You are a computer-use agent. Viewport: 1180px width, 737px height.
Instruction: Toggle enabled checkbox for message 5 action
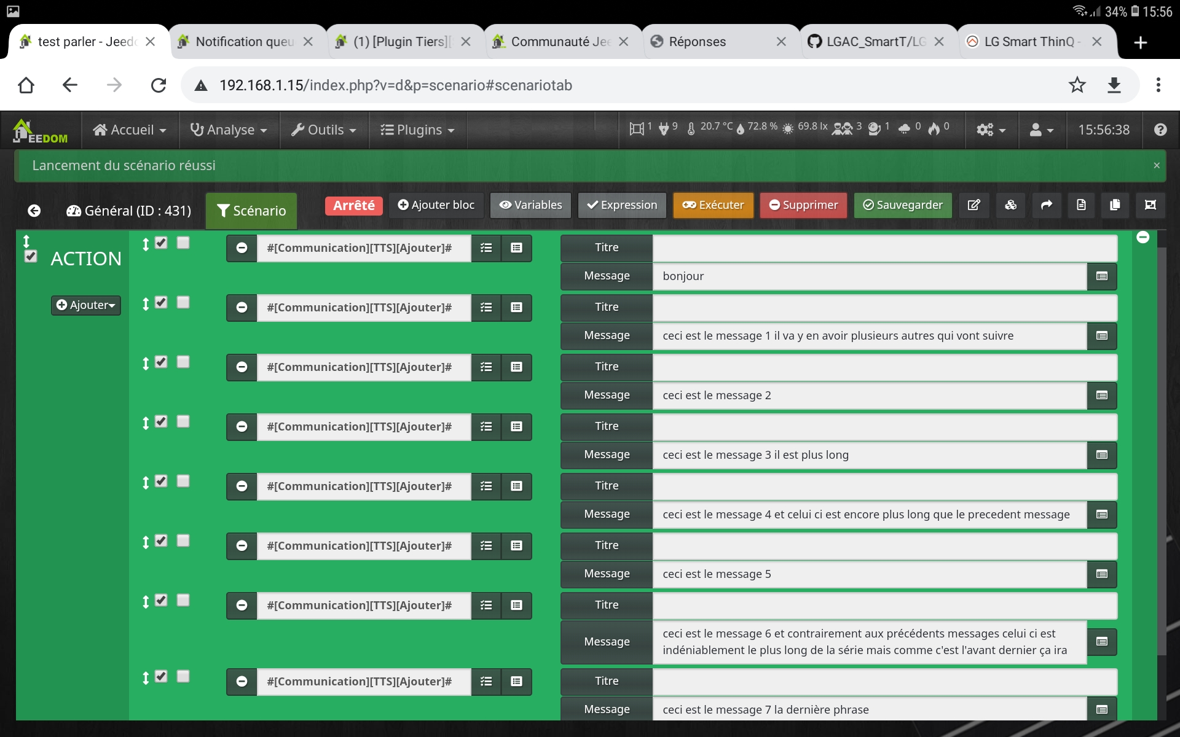pyautogui.click(x=161, y=541)
